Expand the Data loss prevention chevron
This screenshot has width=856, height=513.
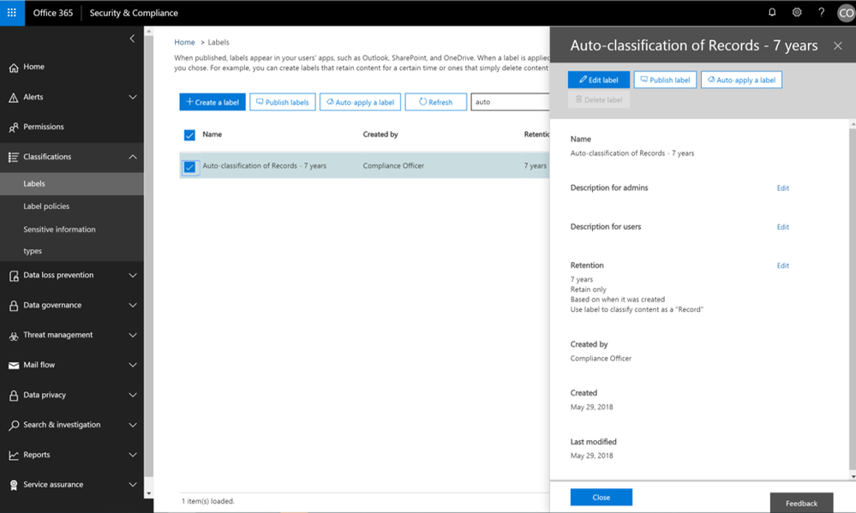click(x=133, y=276)
